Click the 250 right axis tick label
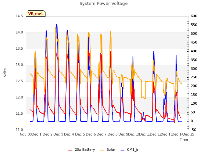Viewport: 208px width, 156px height. (x=194, y=77)
